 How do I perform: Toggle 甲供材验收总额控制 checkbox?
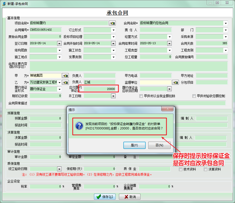pyautogui.click(x=194, y=96)
